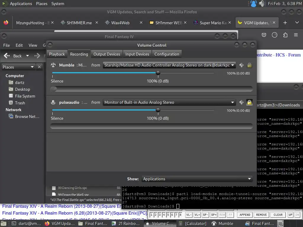The image size is (303, 227).
Task: Switch to the Configuration tab
Action: (167, 54)
